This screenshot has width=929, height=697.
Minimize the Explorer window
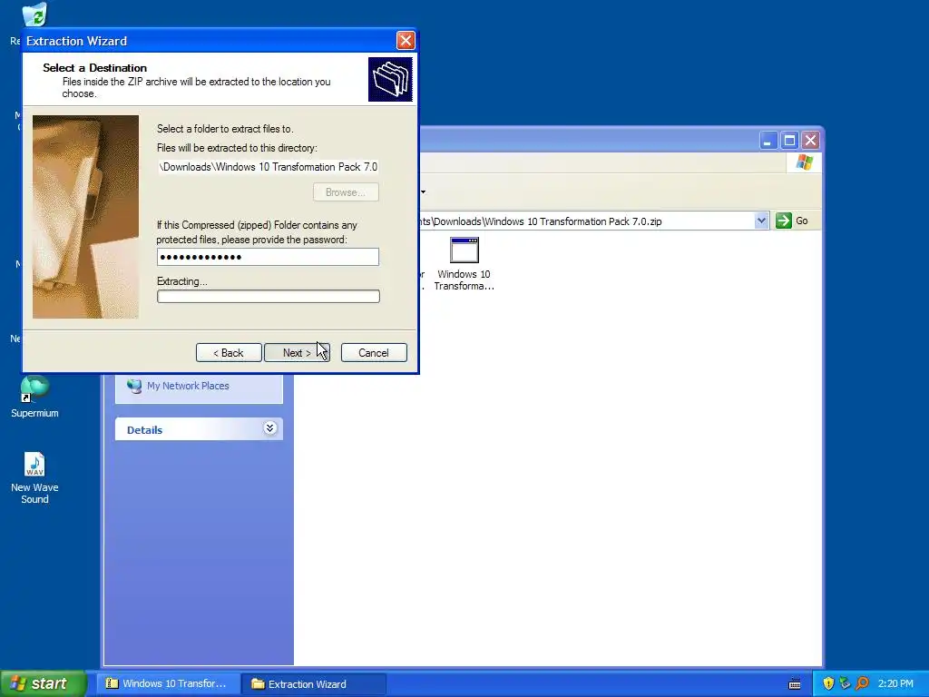point(768,141)
